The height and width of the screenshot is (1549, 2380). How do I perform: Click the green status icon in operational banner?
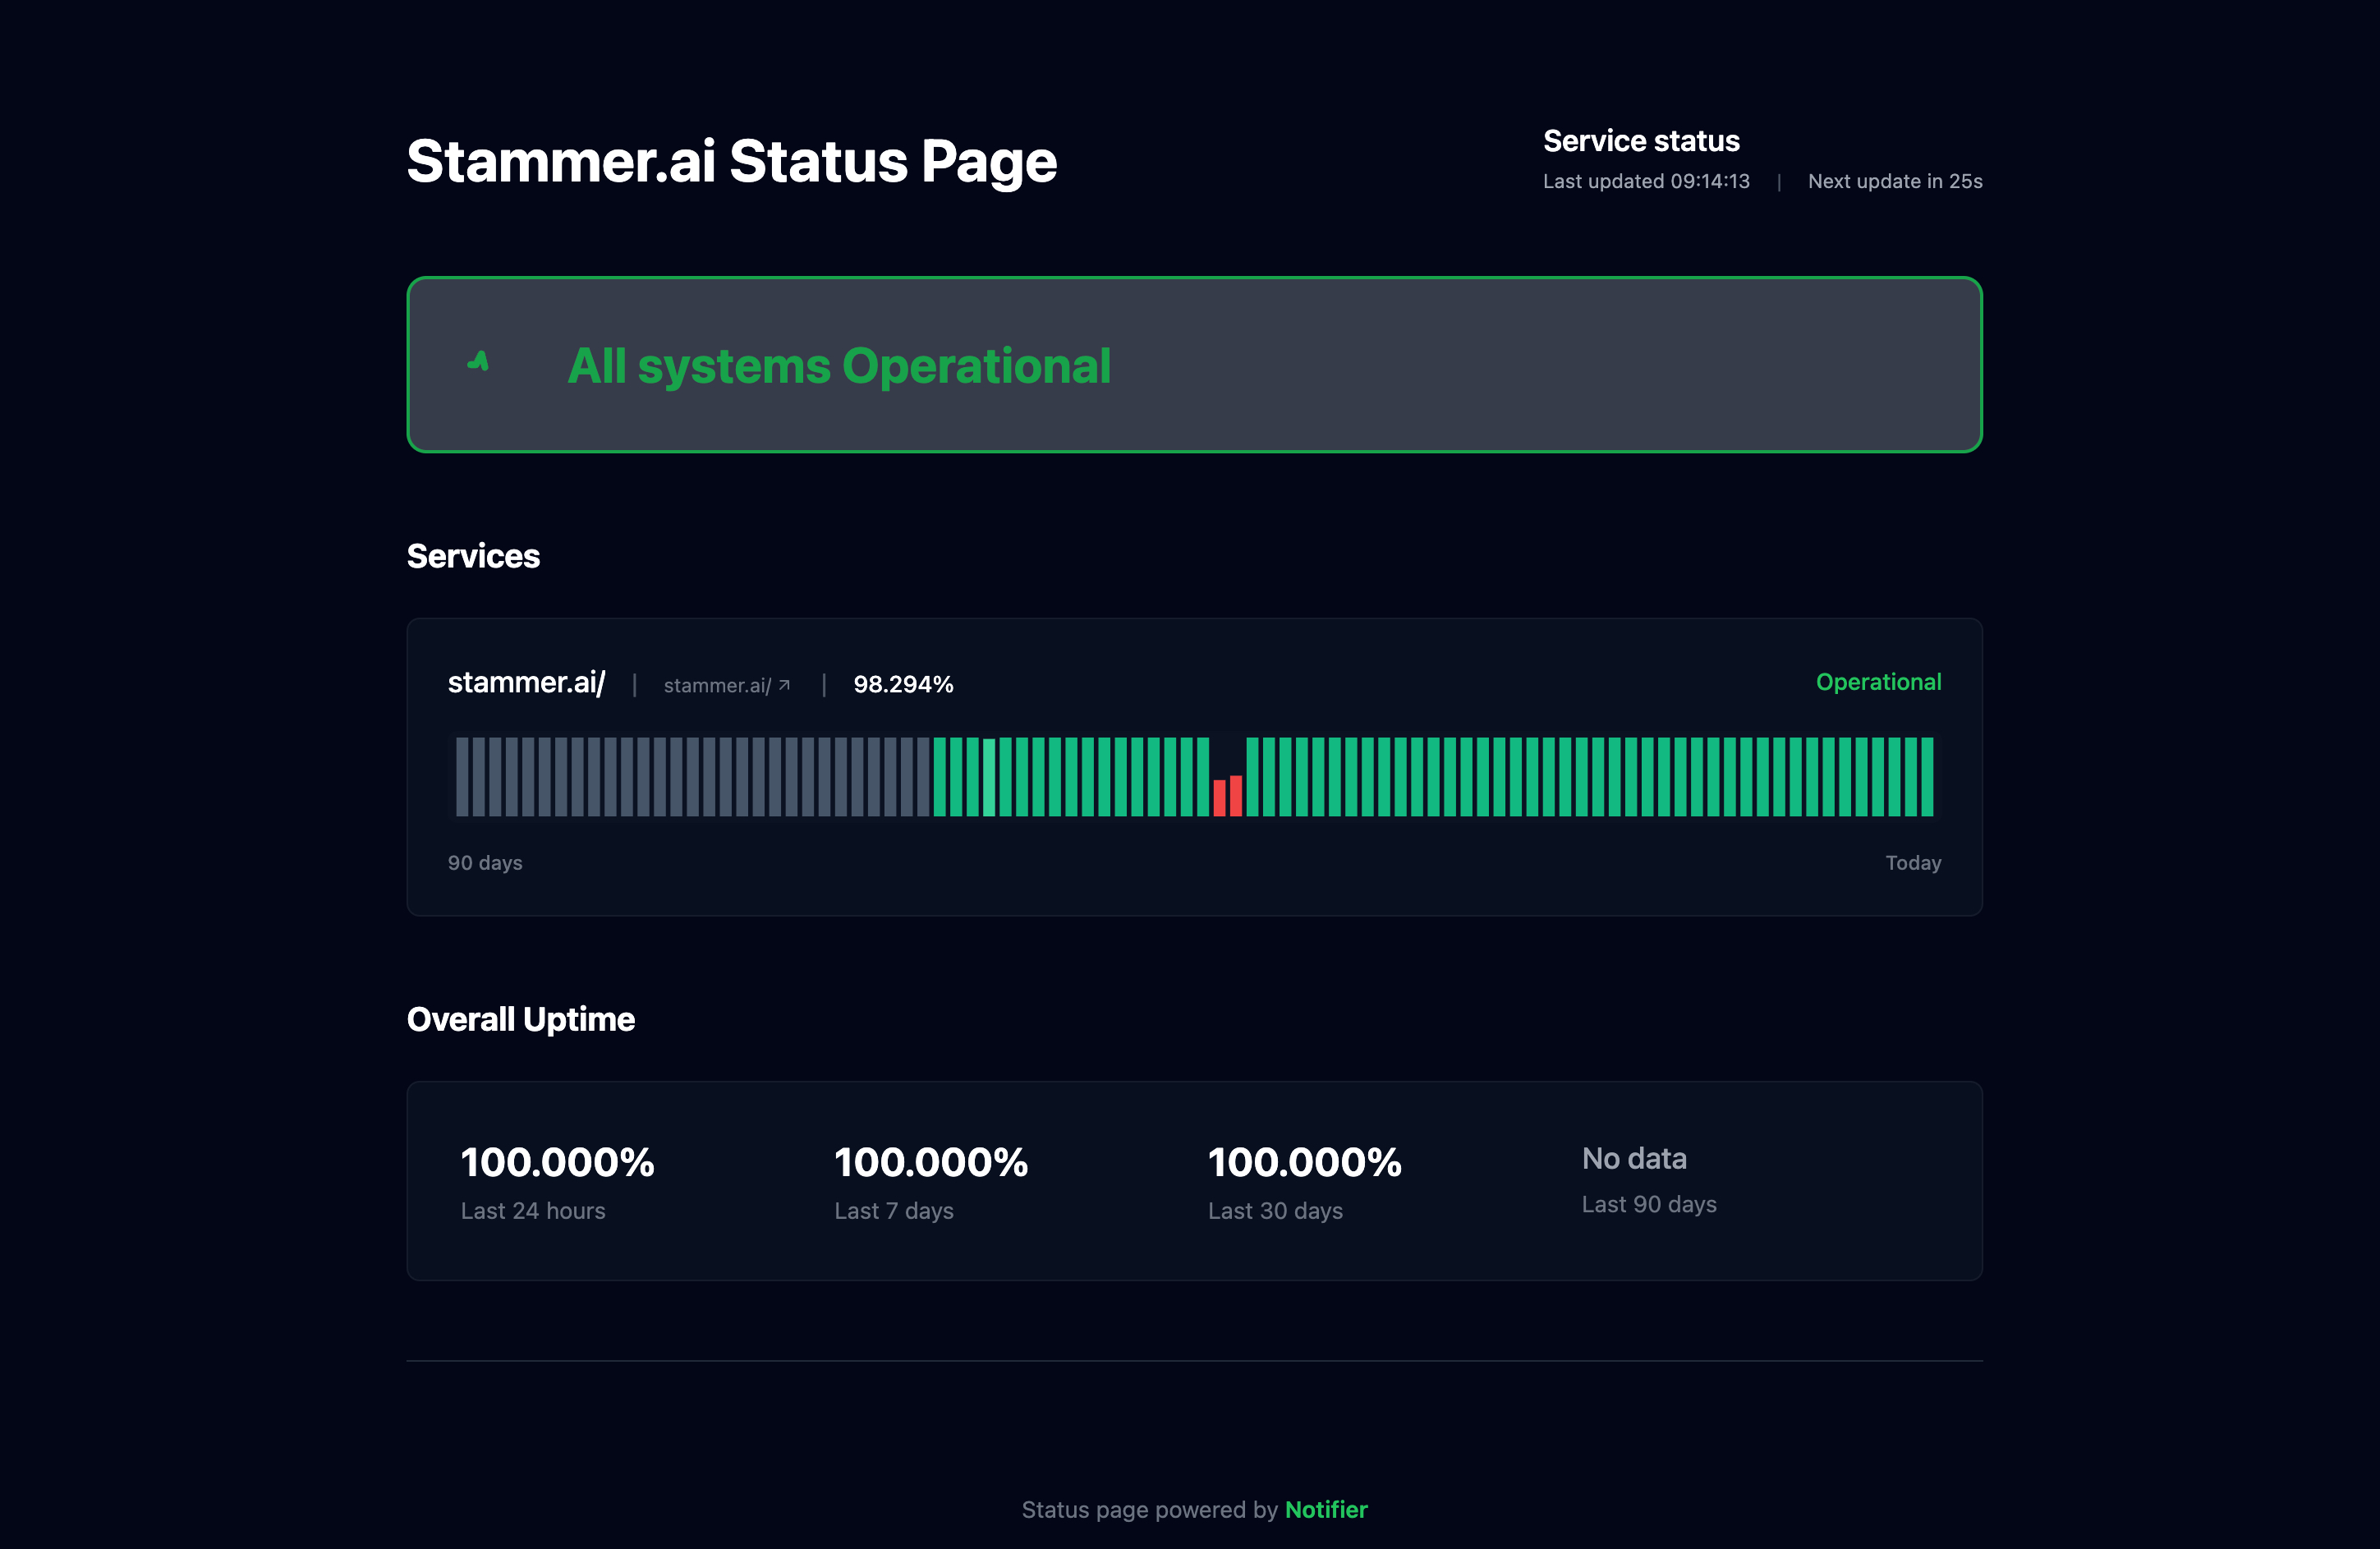pyautogui.click(x=479, y=362)
